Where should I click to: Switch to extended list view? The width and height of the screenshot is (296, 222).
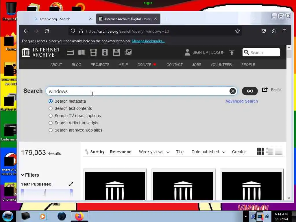click(x=269, y=151)
